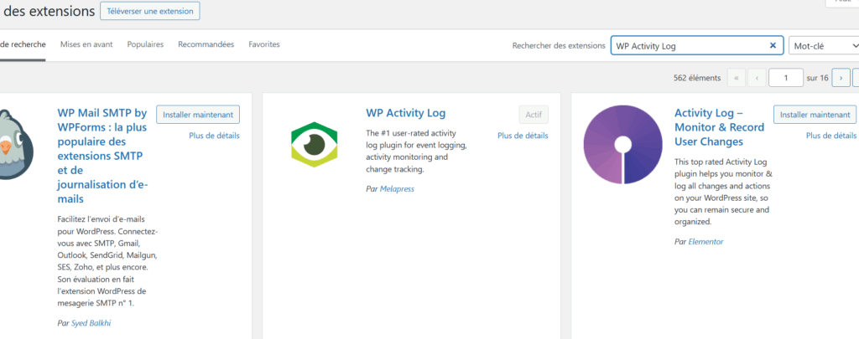This screenshot has height=339, width=859.
Task: Click the Elementor author link
Action: click(x=705, y=241)
